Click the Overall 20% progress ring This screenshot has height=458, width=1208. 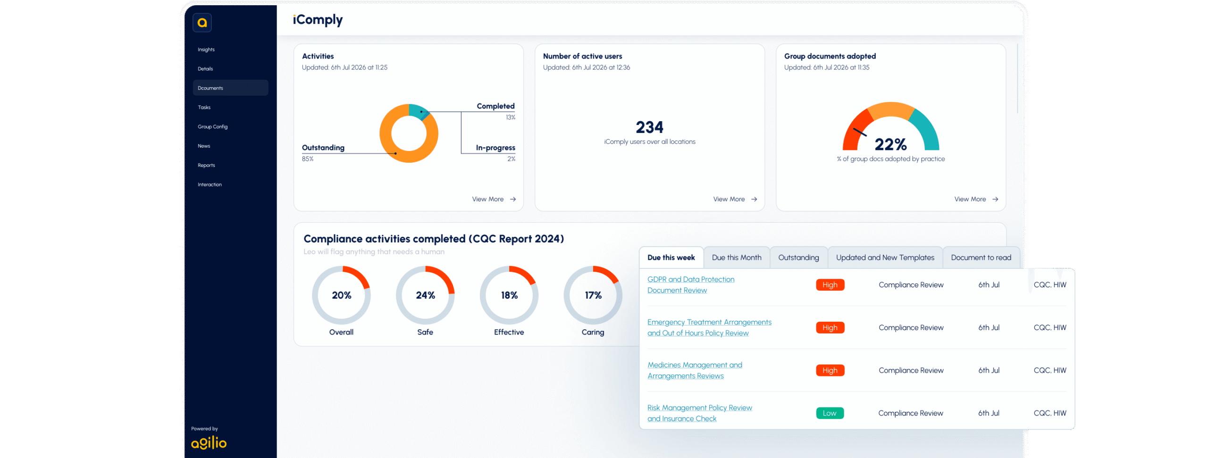(x=341, y=295)
